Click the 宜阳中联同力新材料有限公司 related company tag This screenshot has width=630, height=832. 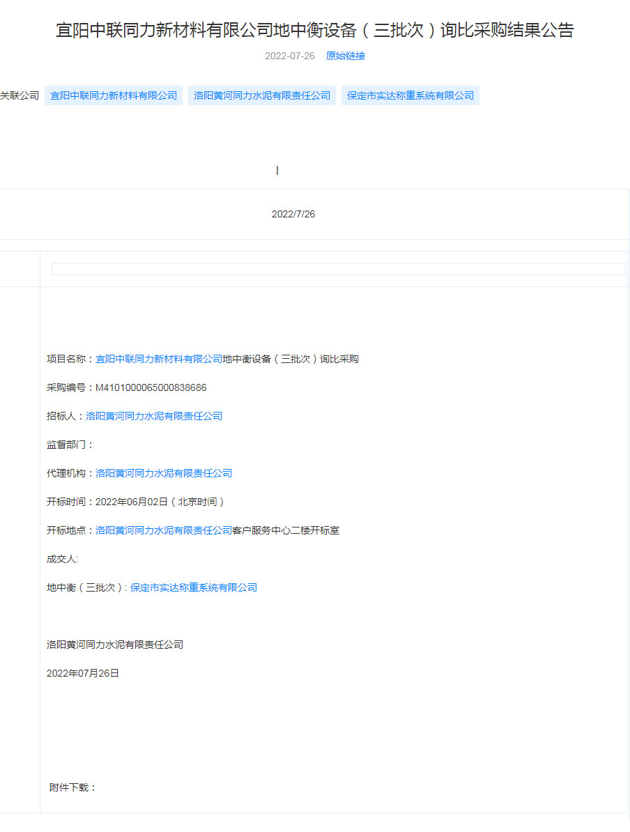click(114, 95)
